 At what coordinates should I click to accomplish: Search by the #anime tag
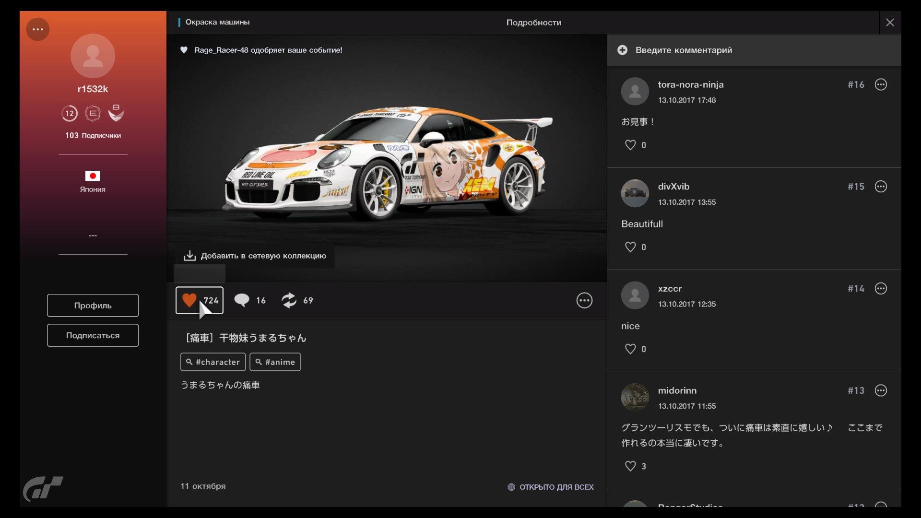click(275, 362)
